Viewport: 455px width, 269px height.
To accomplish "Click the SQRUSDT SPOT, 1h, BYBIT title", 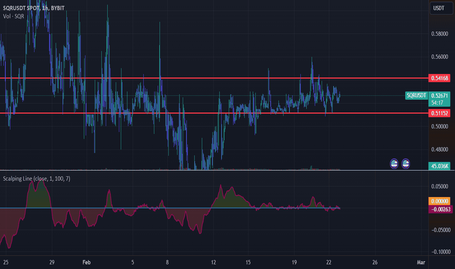I will pos(34,8).
